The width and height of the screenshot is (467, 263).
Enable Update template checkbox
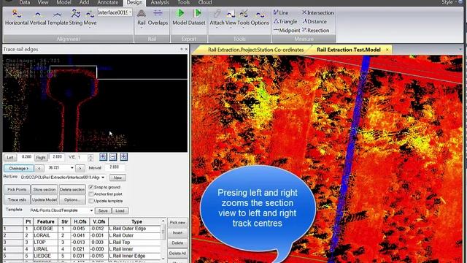[x=91, y=201]
